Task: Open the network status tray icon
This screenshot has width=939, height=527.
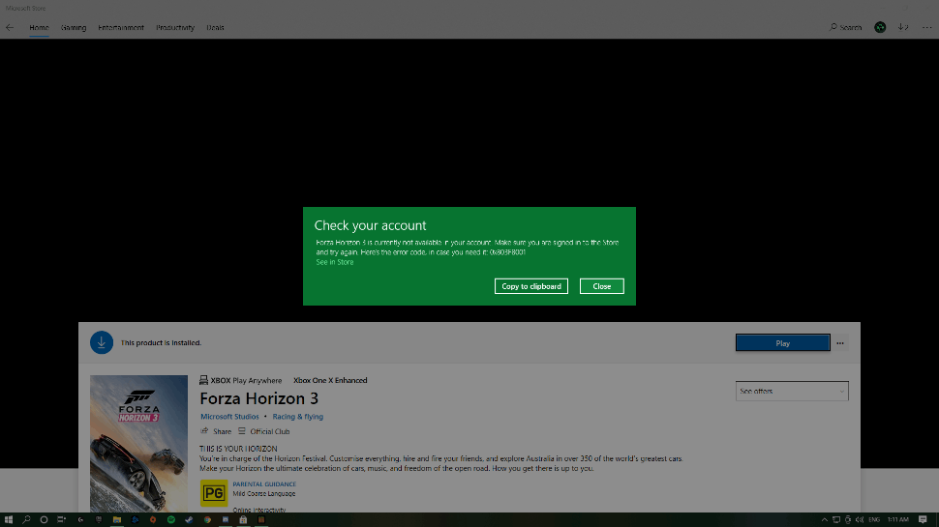Action: click(836, 520)
